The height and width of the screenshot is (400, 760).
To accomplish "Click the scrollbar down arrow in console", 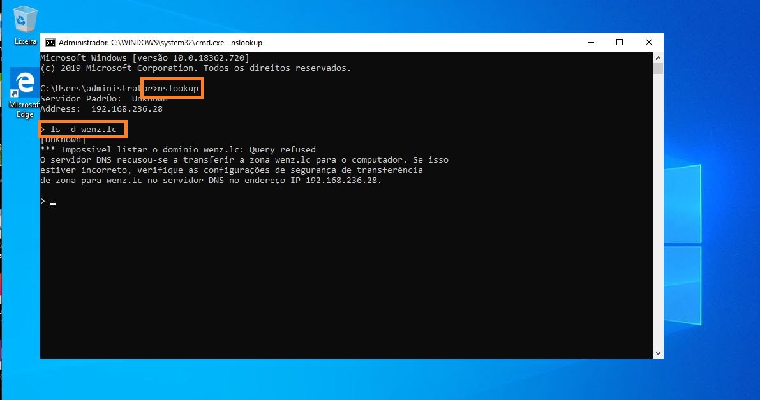I will 658,353.
